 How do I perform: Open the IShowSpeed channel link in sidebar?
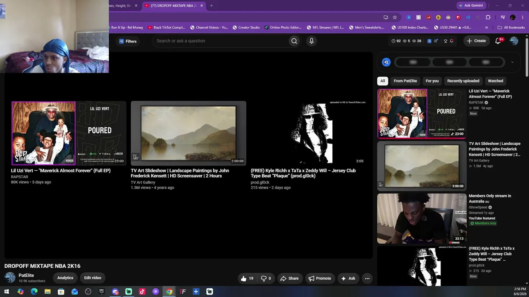[x=479, y=207]
